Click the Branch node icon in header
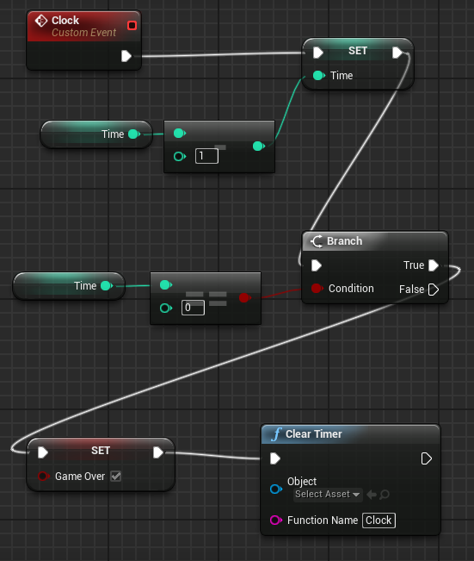The height and width of the screenshot is (561, 474). 317,241
